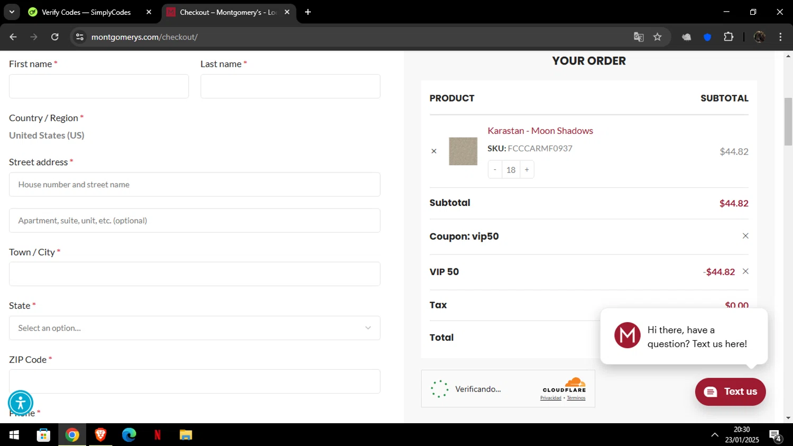Image resolution: width=793 pixels, height=446 pixels.
Task: Decrease quantity with the minus button
Action: pos(495,170)
